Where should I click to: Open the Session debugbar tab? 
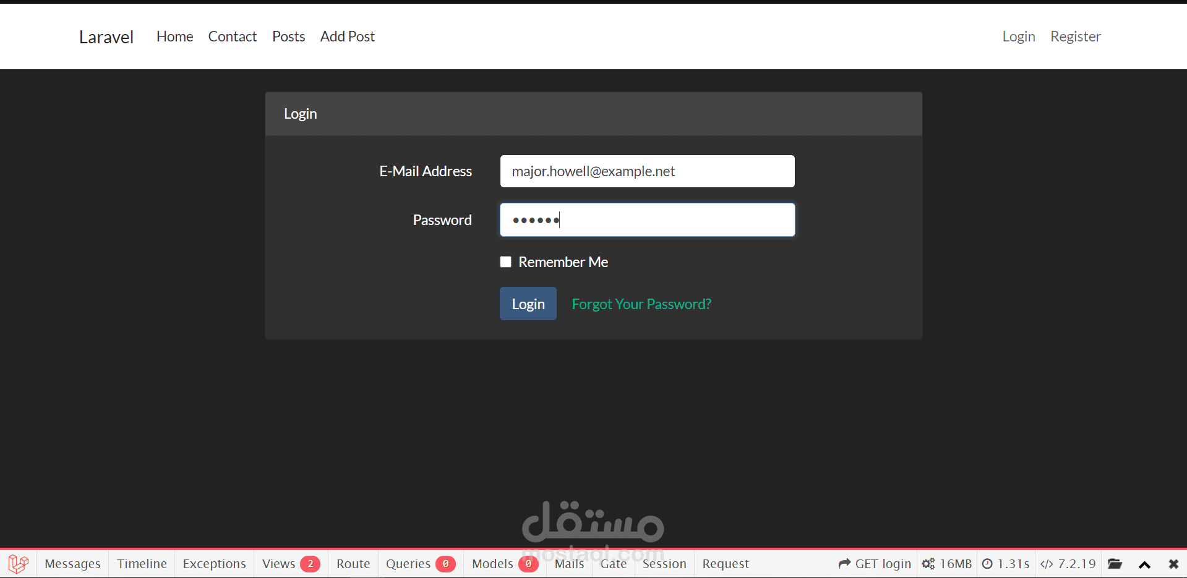[664, 564]
